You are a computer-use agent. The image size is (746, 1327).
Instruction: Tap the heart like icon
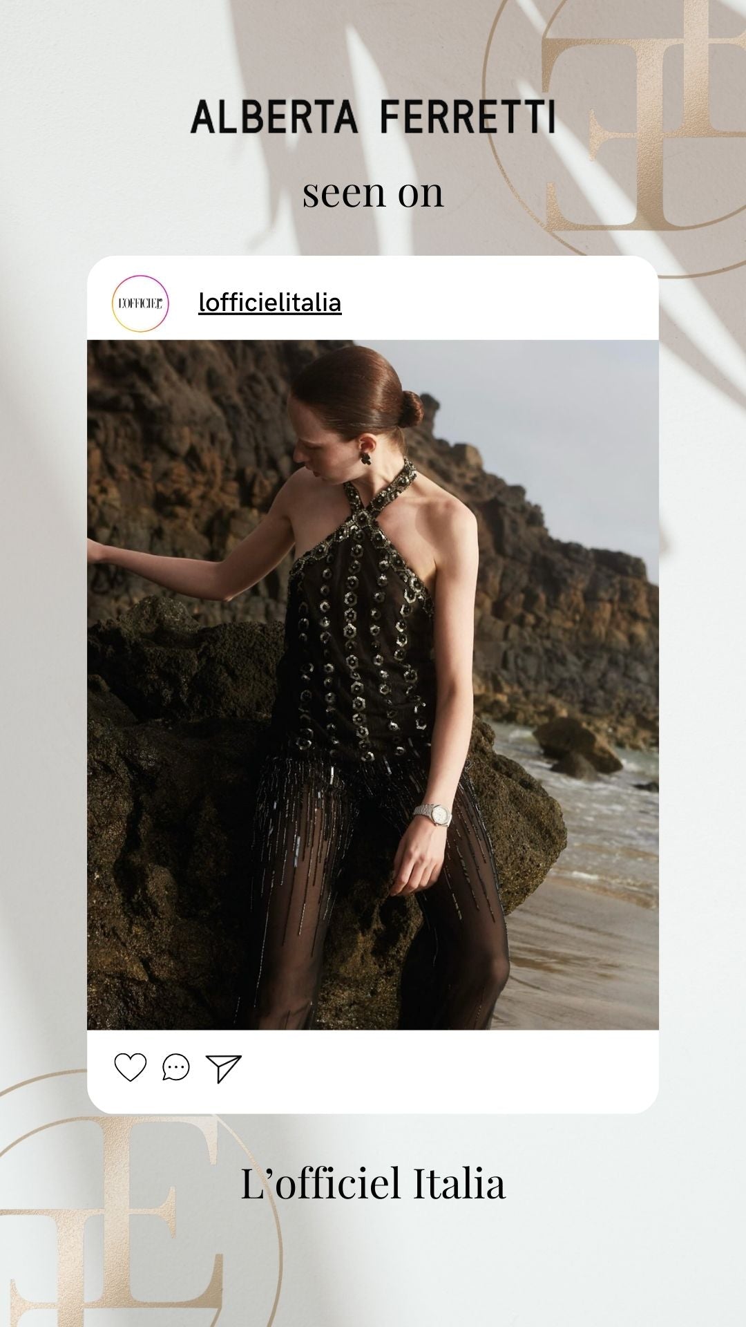pos(130,1067)
